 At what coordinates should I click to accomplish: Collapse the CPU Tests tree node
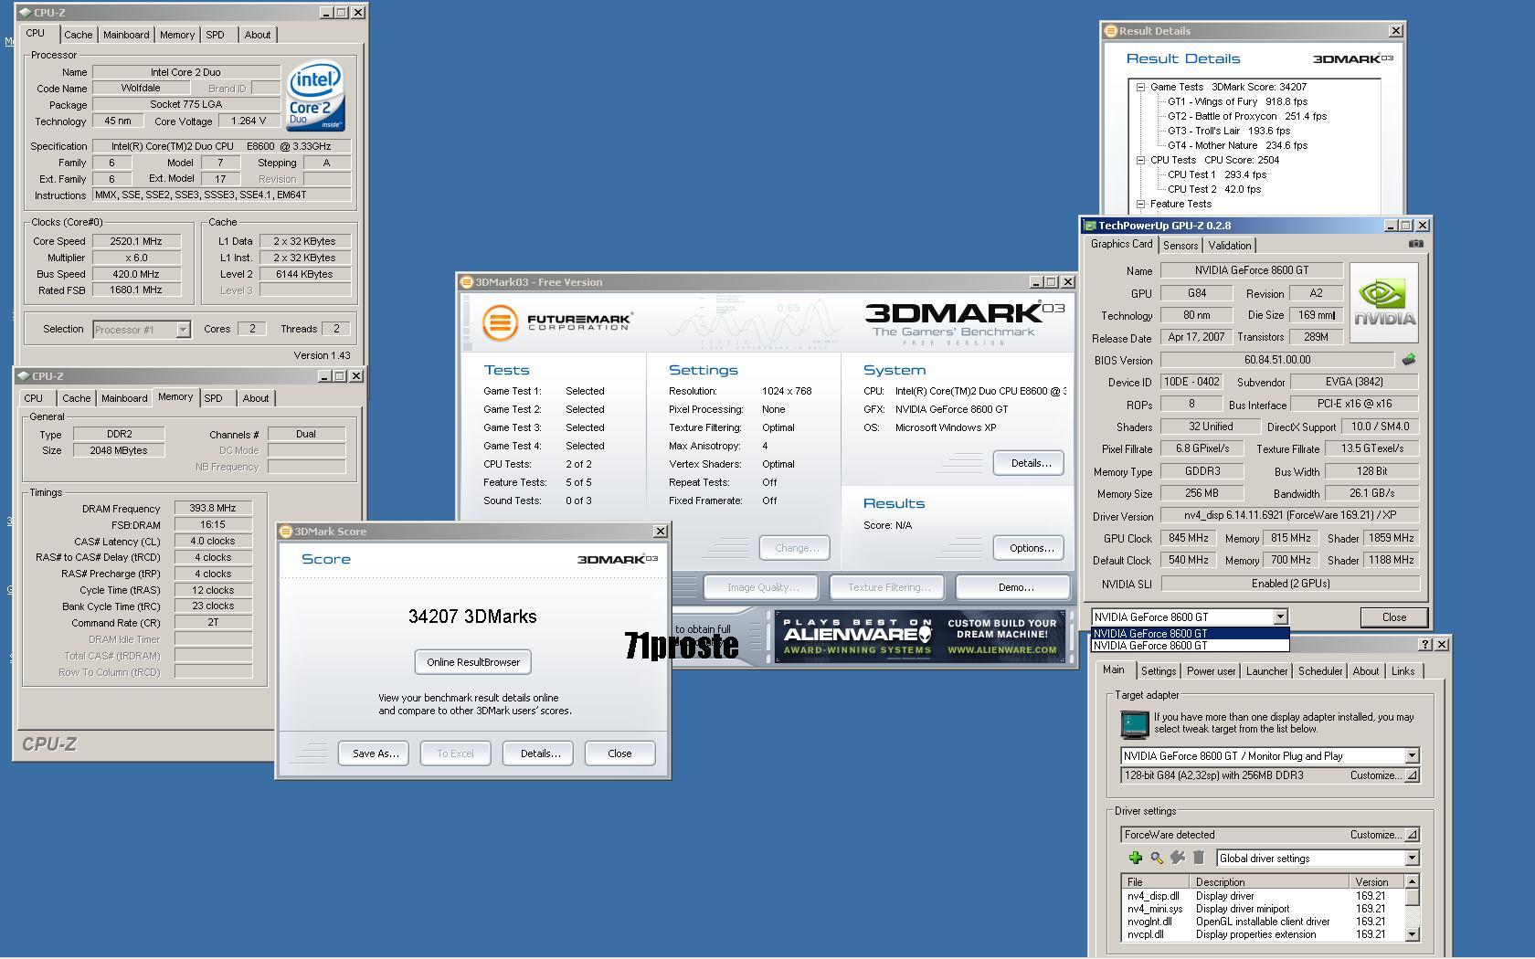point(1140,161)
